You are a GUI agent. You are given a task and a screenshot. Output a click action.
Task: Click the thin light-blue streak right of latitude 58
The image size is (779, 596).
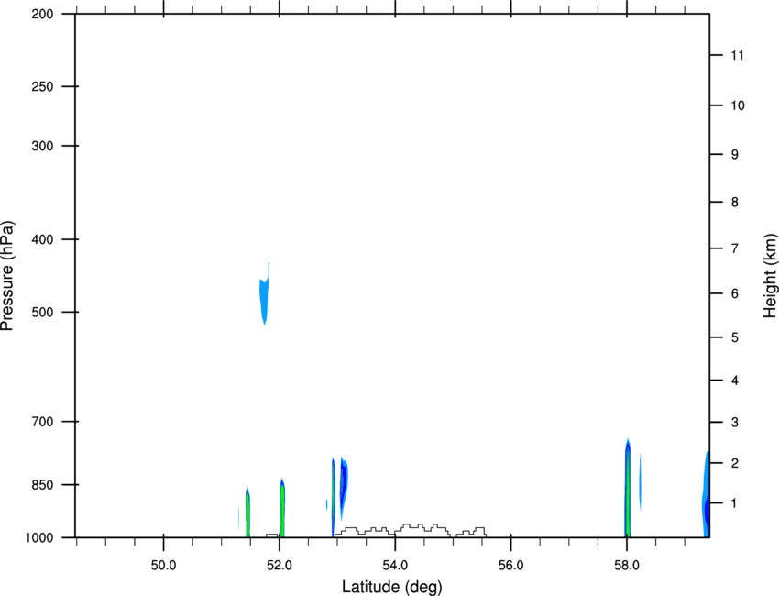point(640,481)
